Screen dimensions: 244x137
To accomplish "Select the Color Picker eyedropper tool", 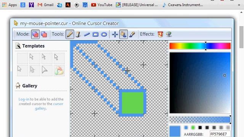I will [x=132, y=34].
